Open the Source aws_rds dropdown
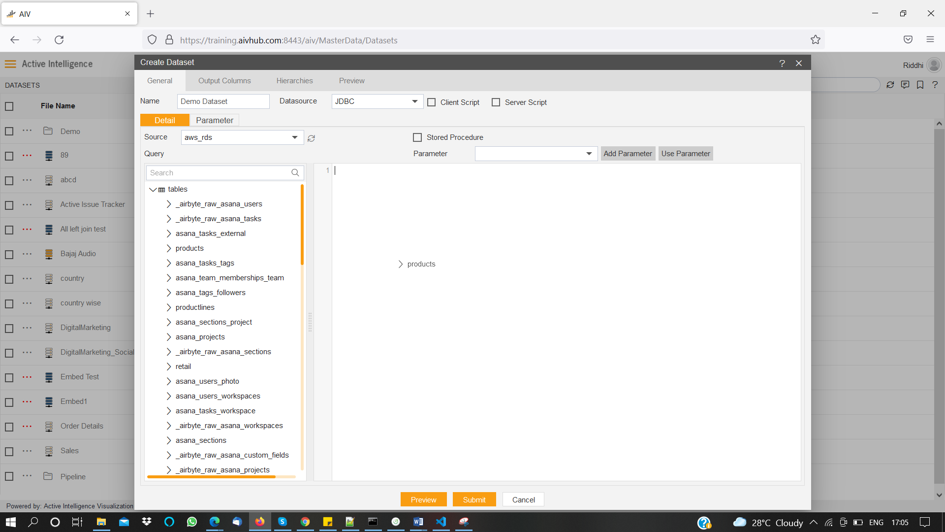 point(242,137)
